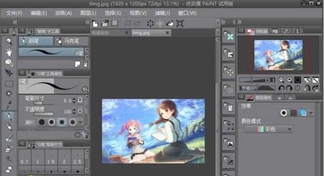Click the navigator Zoom out magnifier
This screenshot has height=176, width=324.
tap(281, 80)
